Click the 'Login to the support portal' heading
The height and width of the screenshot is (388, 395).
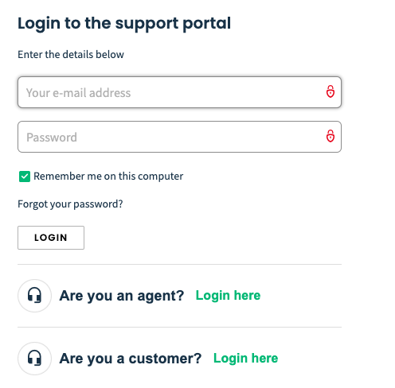tap(124, 23)
